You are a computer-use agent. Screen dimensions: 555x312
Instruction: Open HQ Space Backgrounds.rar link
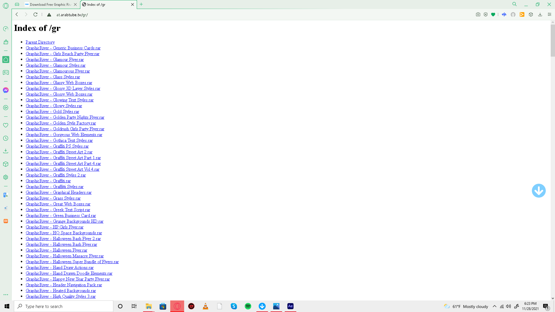(64, 233)
